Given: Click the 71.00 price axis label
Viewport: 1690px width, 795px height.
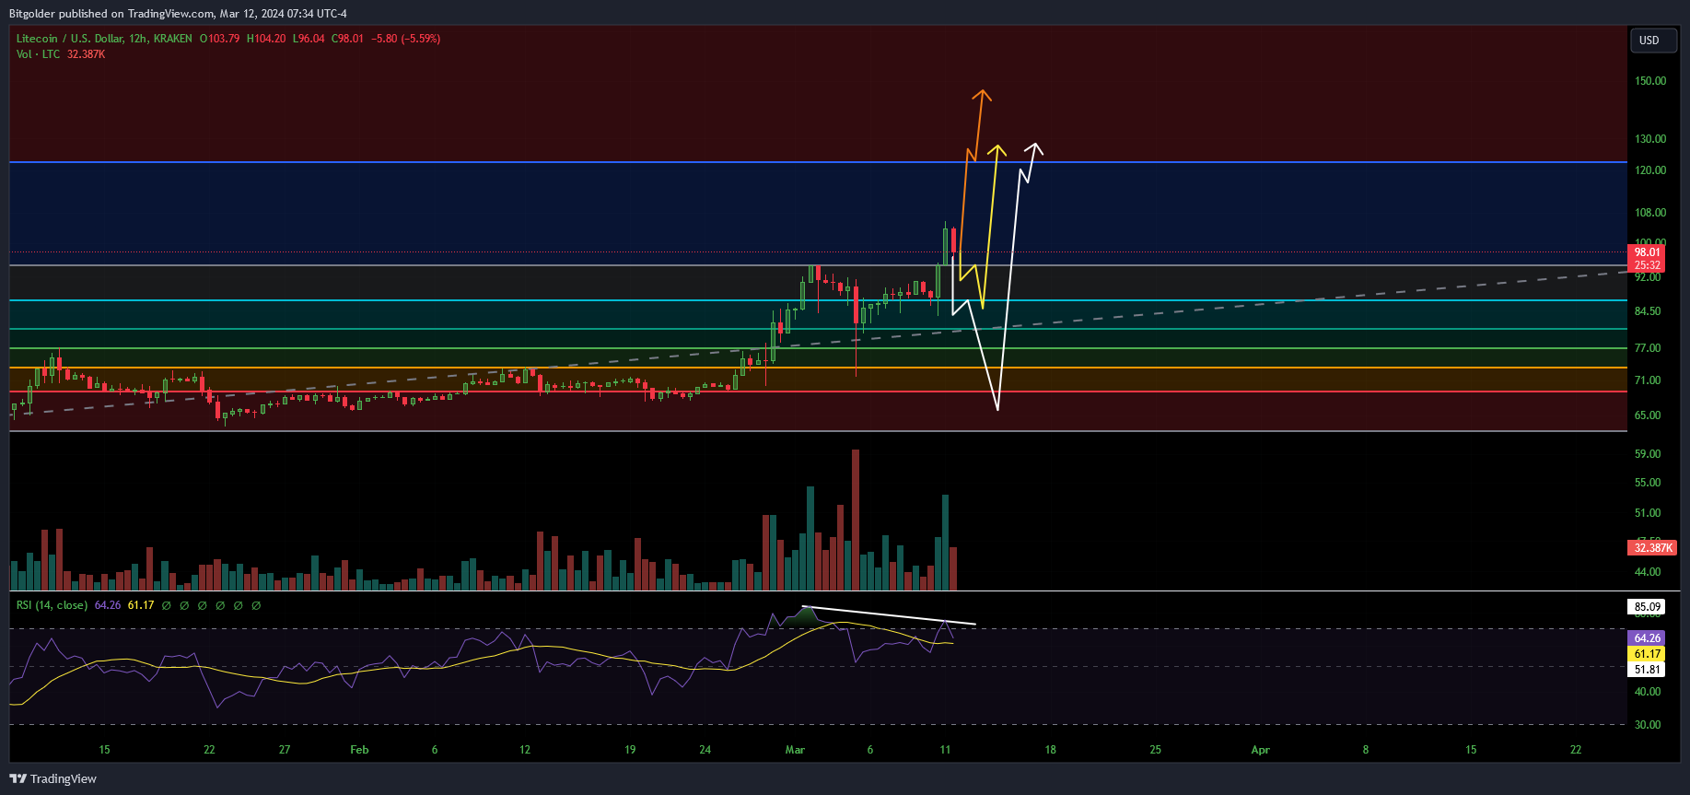Looking at the screenshot, I should tap(1648, 380).
